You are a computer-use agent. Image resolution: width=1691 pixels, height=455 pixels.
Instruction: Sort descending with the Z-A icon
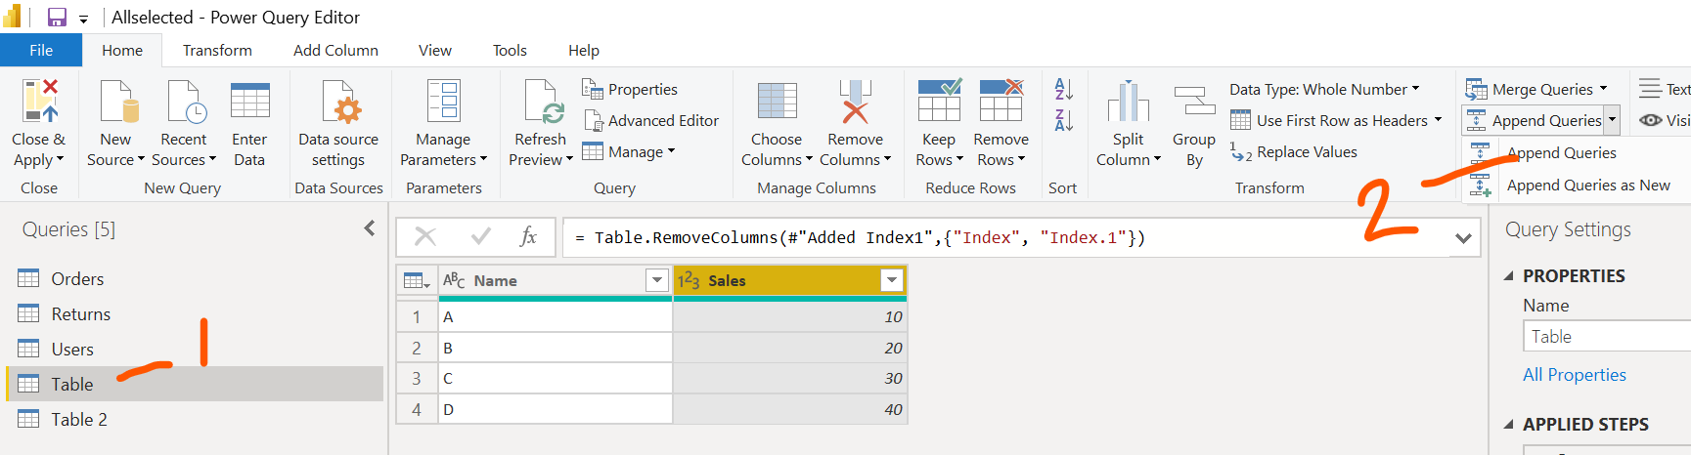[1063, 120]
